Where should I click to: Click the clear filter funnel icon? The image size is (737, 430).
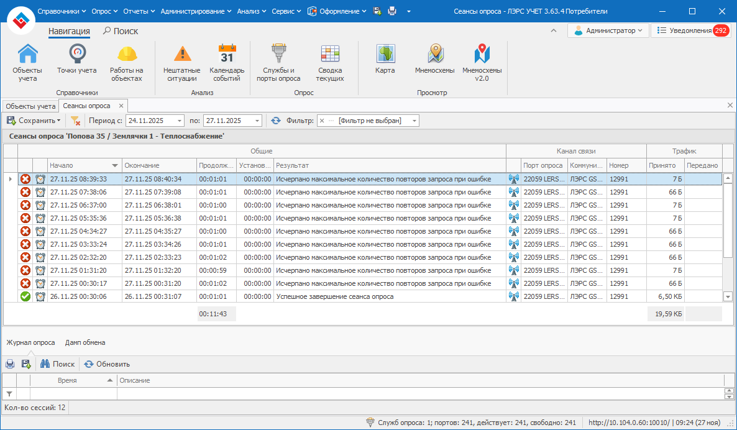(75, 121)
